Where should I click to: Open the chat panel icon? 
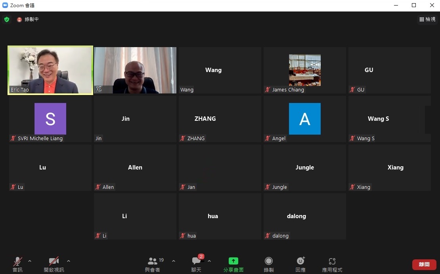[196, 261]
